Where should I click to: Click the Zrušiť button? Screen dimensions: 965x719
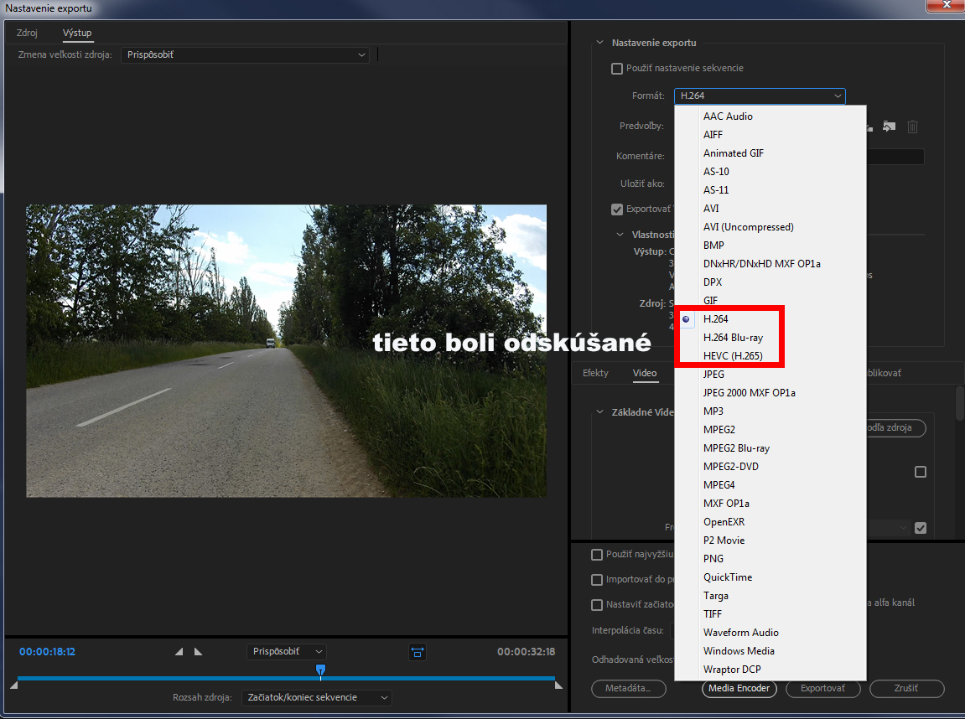[906, 689]
